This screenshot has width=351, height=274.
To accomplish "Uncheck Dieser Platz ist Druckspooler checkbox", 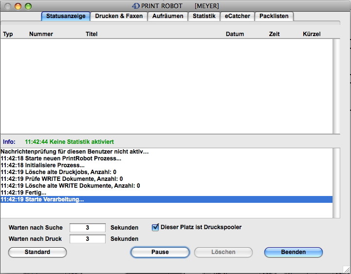I will click(156, 227).
